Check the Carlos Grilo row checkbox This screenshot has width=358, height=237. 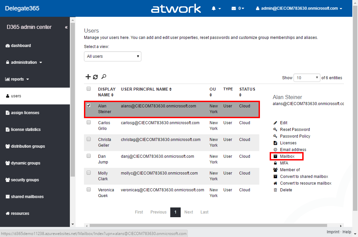coord(89,122)
